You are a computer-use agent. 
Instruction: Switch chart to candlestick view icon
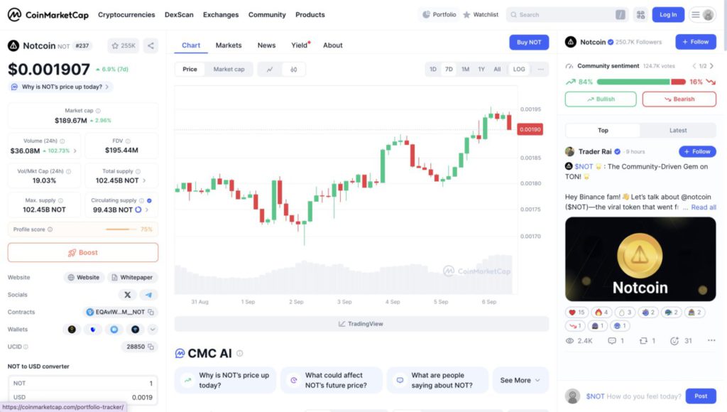(293, 70)
